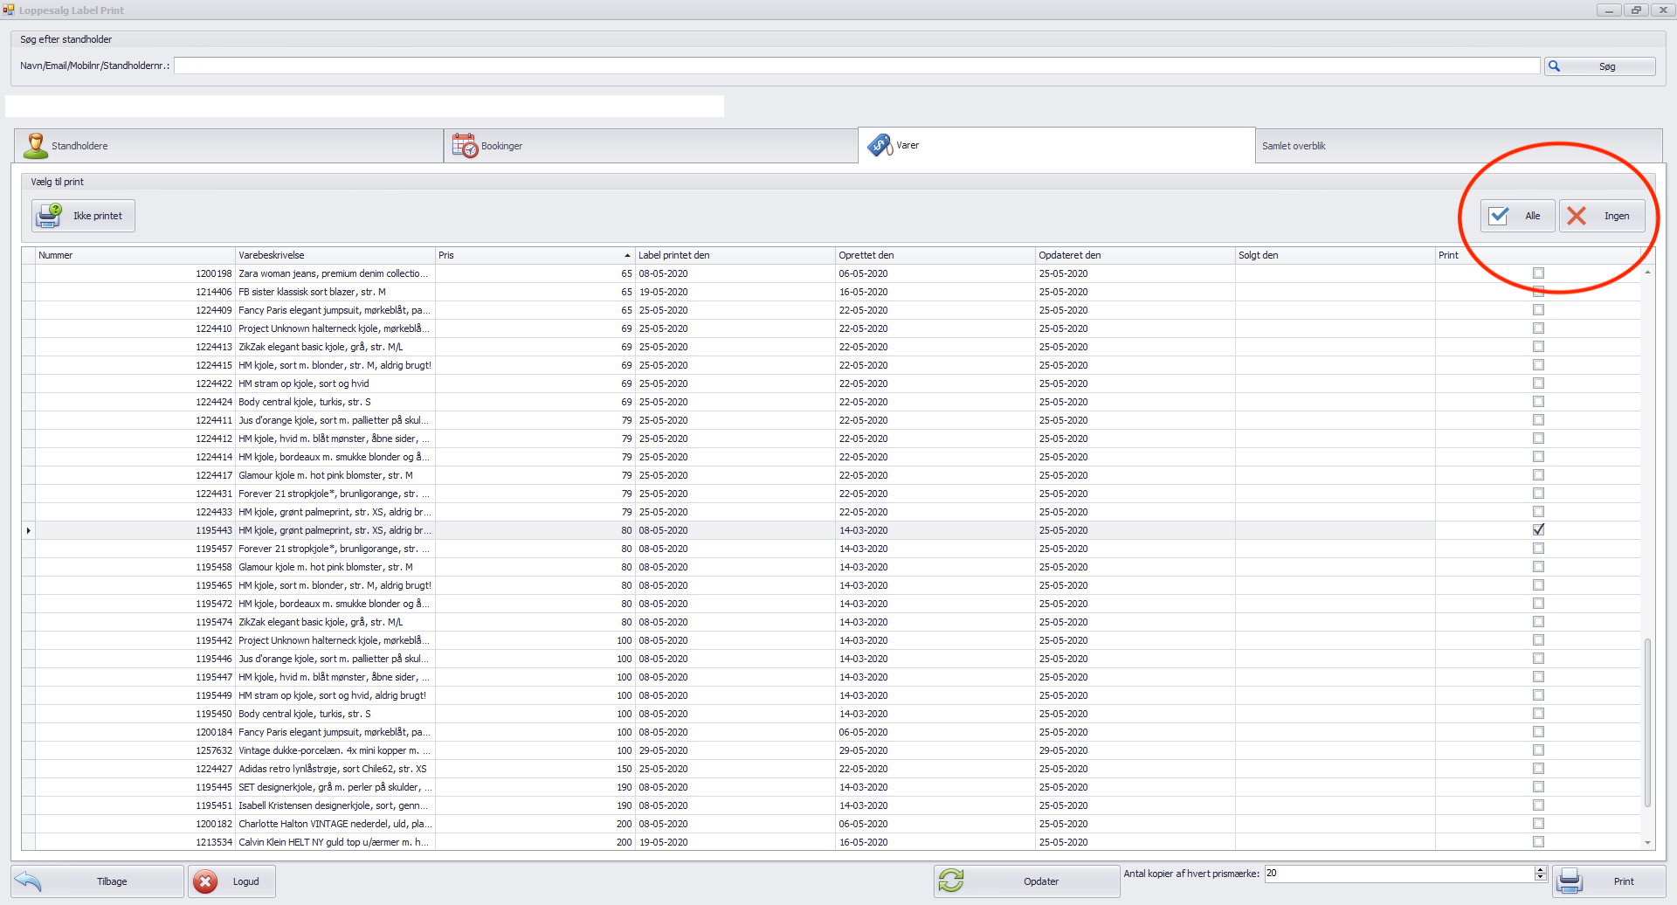Mark item 1224427 Adidas jacket for print
The width and height of the screenshot is (1677, 905).
click(1539, 769)
